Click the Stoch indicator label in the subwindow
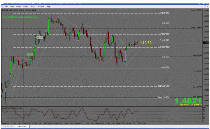Viewport: 210px width, 129px height. [12, 108]
